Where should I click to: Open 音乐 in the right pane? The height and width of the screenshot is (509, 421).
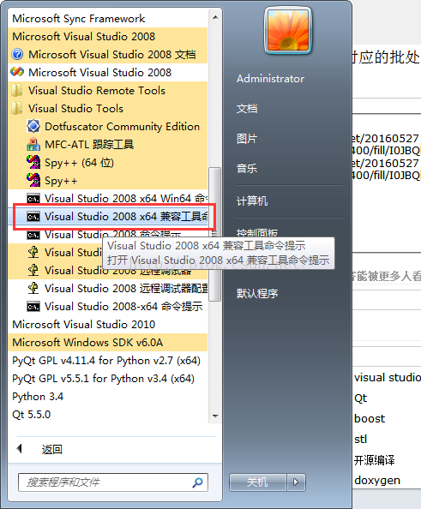247,169
